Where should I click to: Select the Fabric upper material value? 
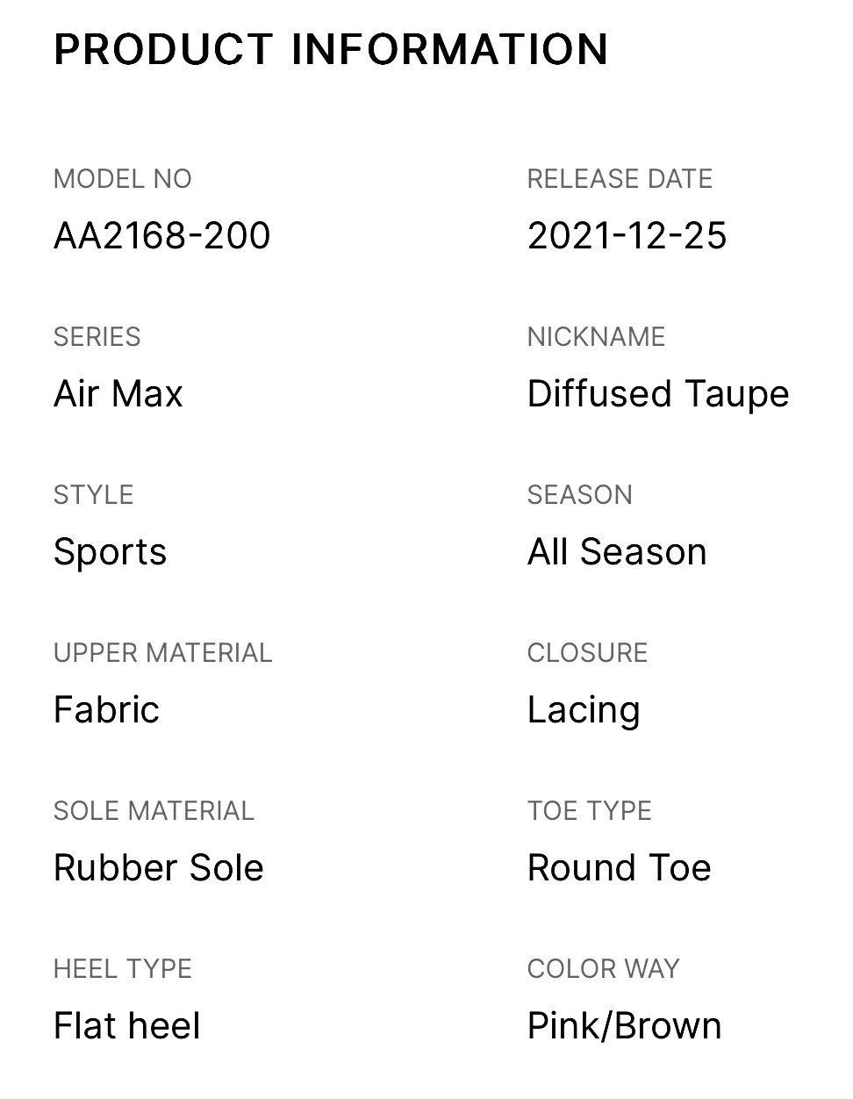[106, 709]
